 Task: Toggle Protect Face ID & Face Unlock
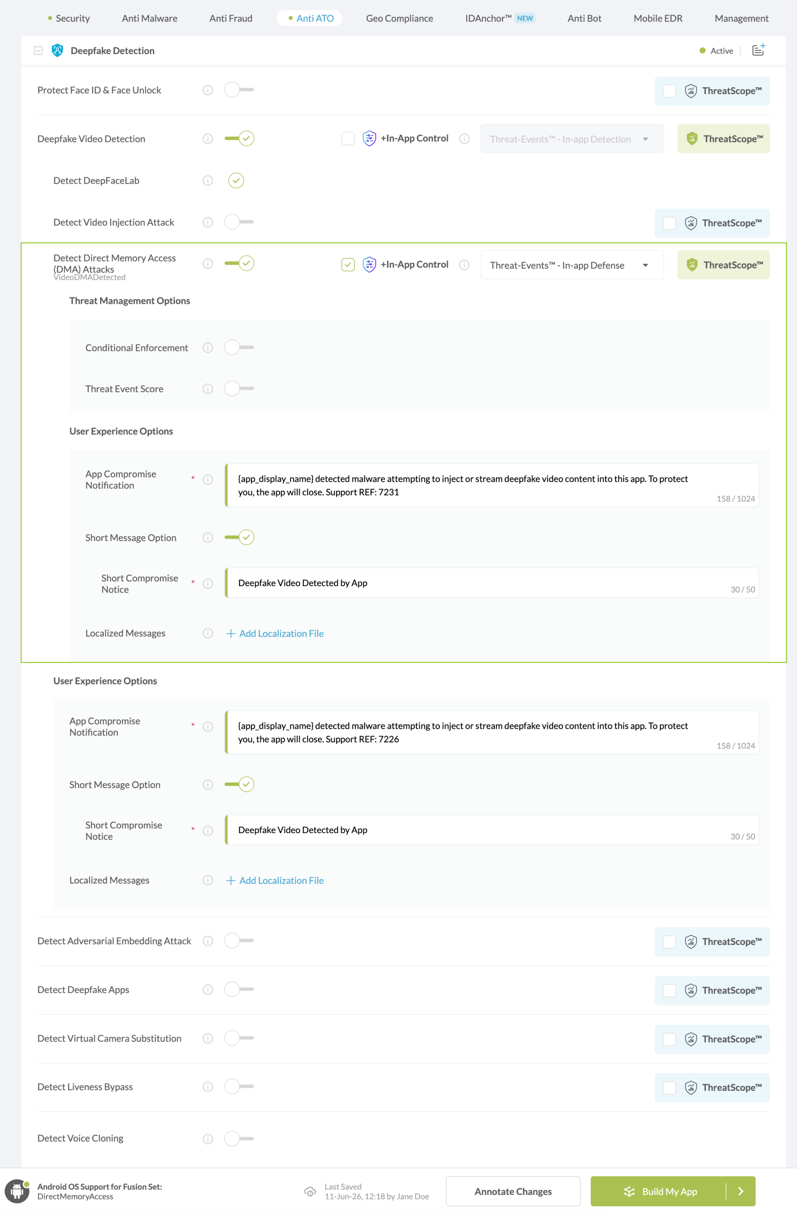point(239,90)
